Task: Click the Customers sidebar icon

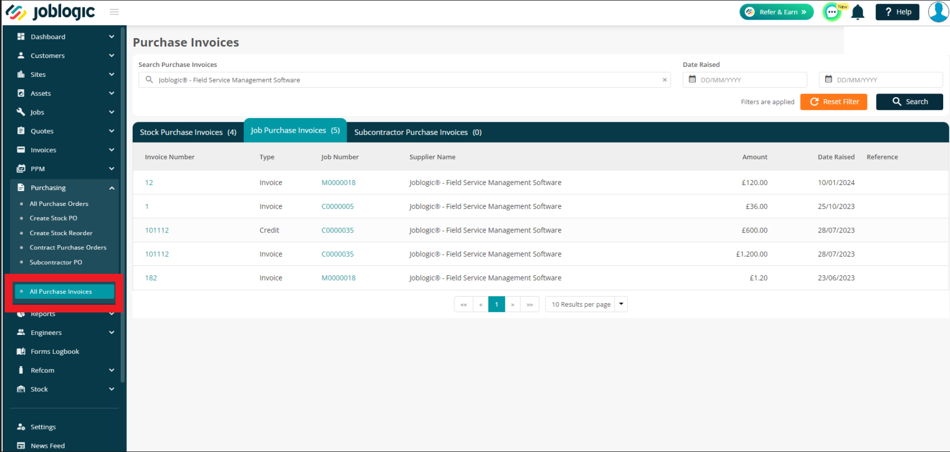Action: pos(21,55)
